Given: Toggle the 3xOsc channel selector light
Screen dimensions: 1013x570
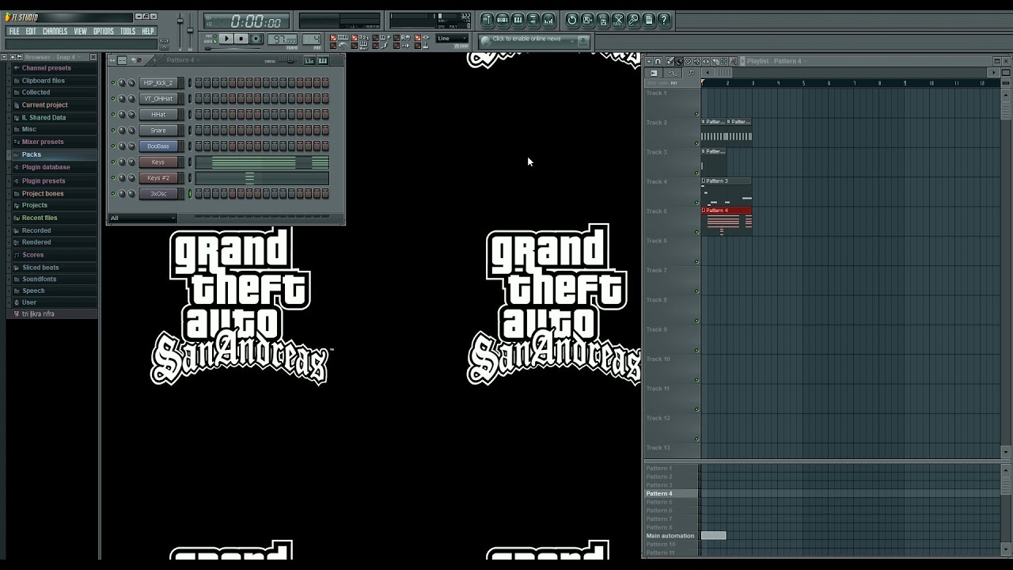Looking at the screenshot, I should 190,194.
